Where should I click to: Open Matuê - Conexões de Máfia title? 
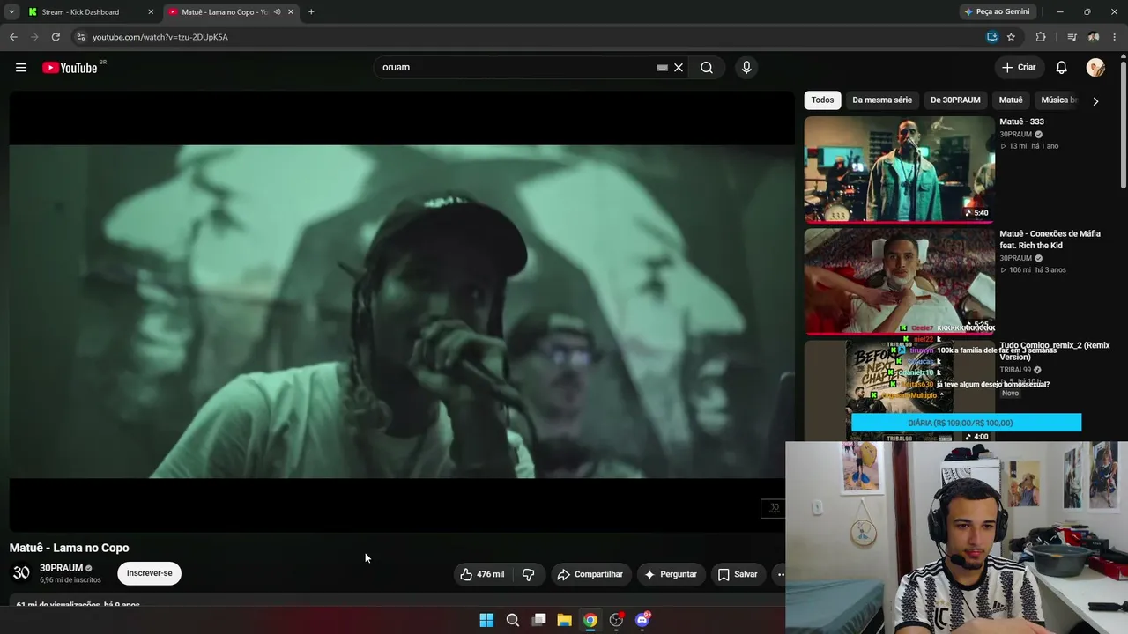click(1050, 240)
